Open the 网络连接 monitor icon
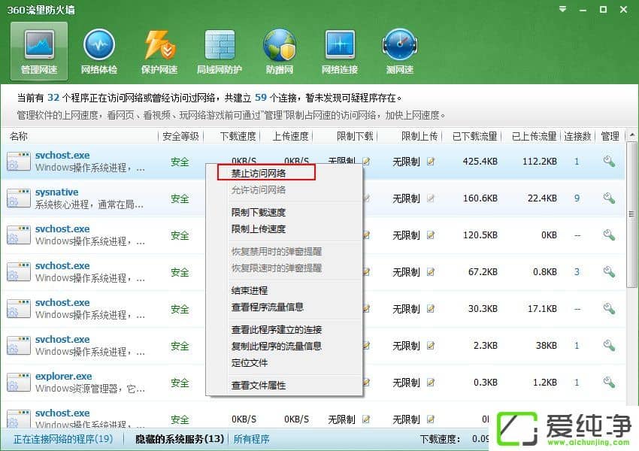 (x=340, y=45)
